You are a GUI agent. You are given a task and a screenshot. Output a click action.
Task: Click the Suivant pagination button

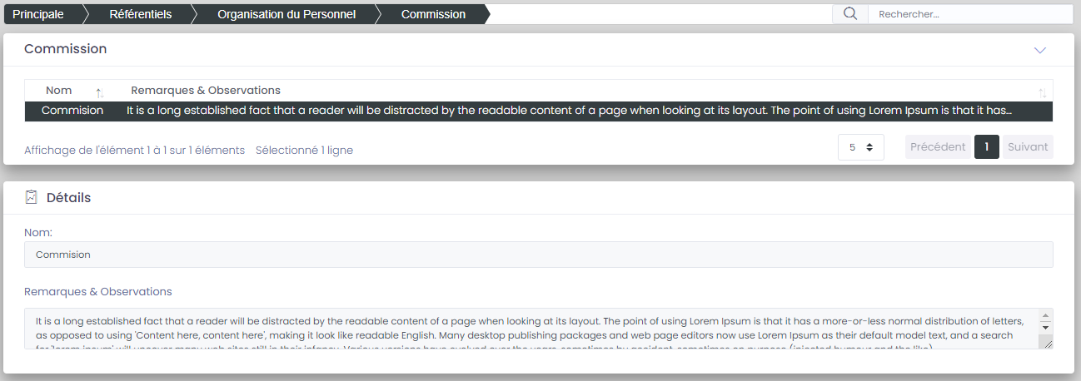click(1028, 147)
